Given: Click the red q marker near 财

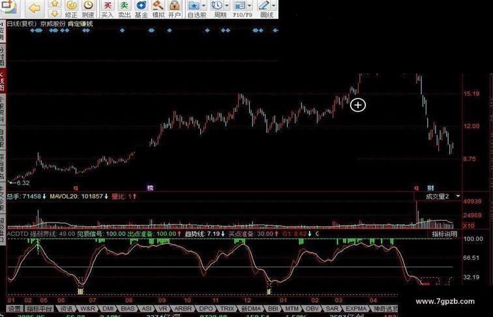Looking at the screenshot, I should (416, 188).
